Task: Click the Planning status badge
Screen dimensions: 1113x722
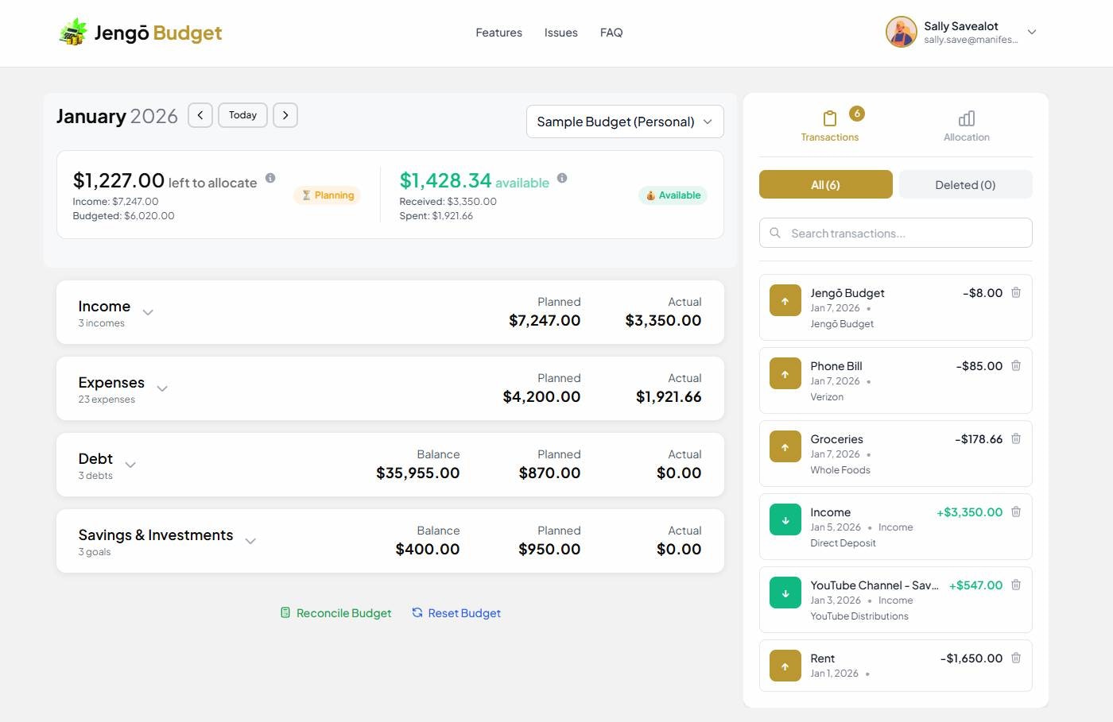Action: click(x=327, y=195)
